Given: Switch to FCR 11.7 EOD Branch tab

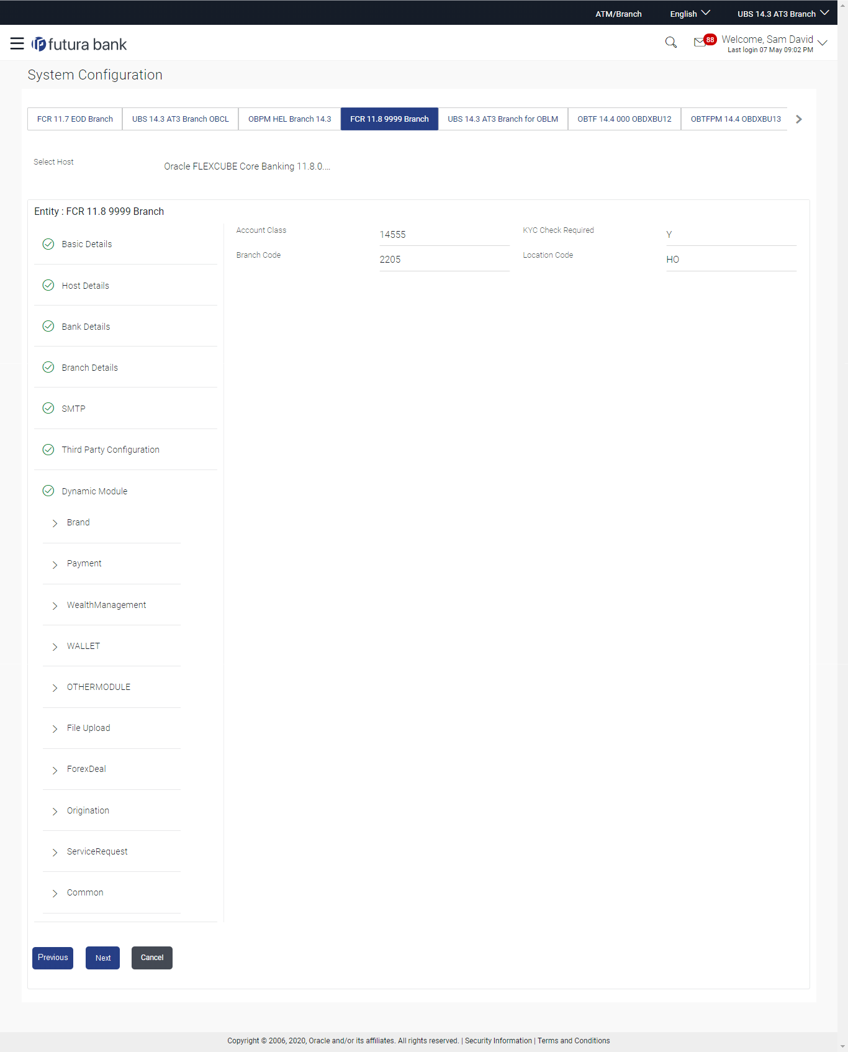Looking at the screenshot, I should click(75, 119).
